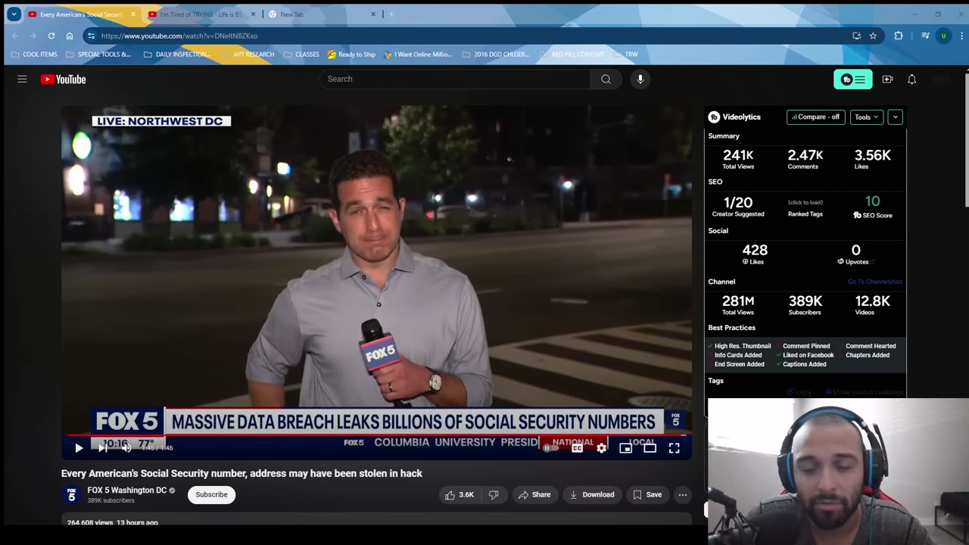
Task: Go to YouTube home via logo
Action: [x=63, y=79]
